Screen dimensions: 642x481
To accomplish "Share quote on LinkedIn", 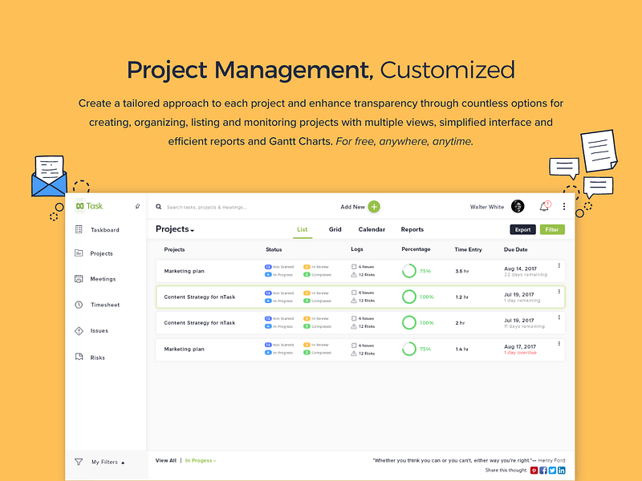I will (561, 471).
